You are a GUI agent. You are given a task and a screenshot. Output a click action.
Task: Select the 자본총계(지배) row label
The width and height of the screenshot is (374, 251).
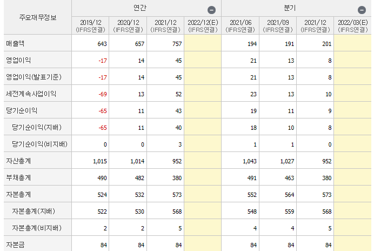[34, 211]
